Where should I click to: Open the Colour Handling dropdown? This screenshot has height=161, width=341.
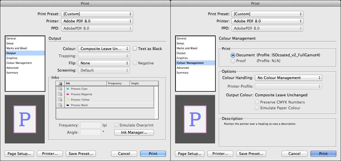tap(288, 78)
